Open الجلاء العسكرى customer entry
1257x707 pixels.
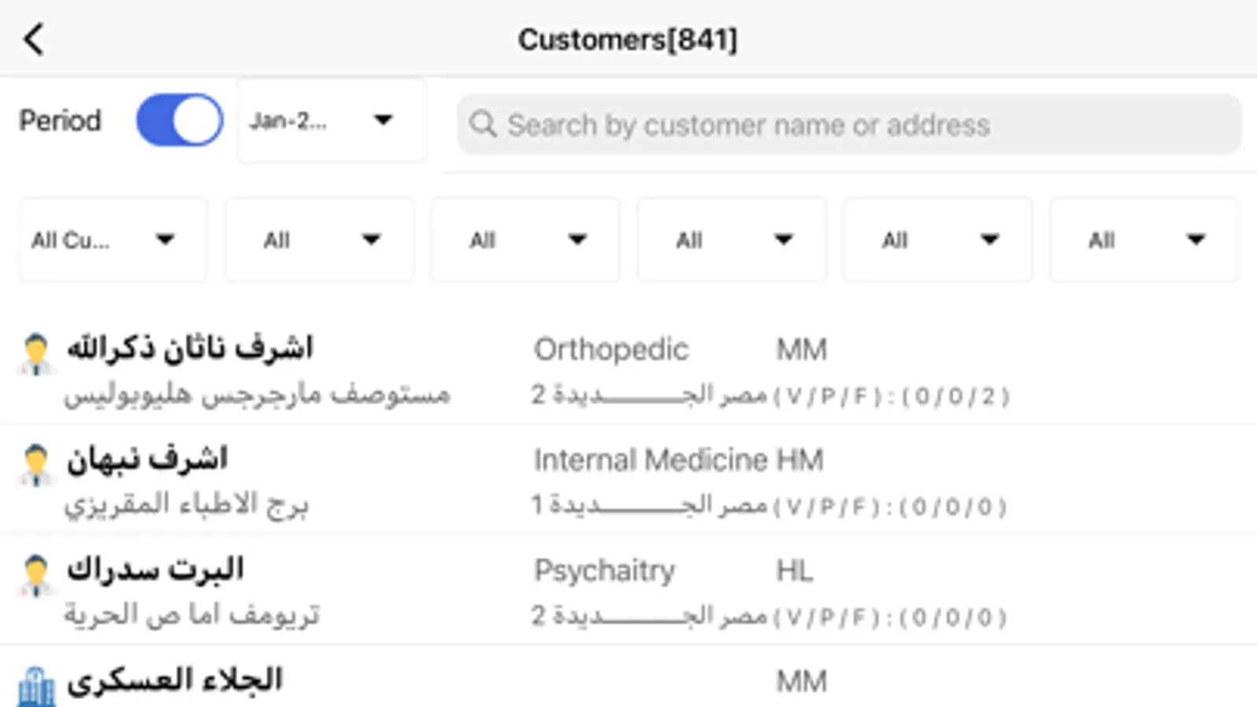click(x=175, y=680)
